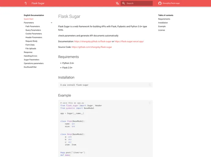211x157 pixels.
Task: Open the File Uploads page
Action: 31,48
